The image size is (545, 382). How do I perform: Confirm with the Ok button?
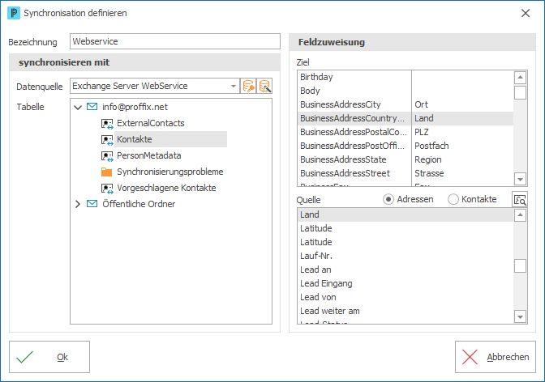pos(49,357)
